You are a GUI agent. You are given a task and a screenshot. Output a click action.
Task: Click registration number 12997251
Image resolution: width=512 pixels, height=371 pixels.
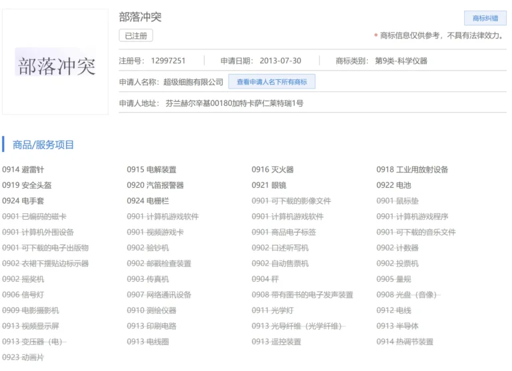tap(168, 61)
